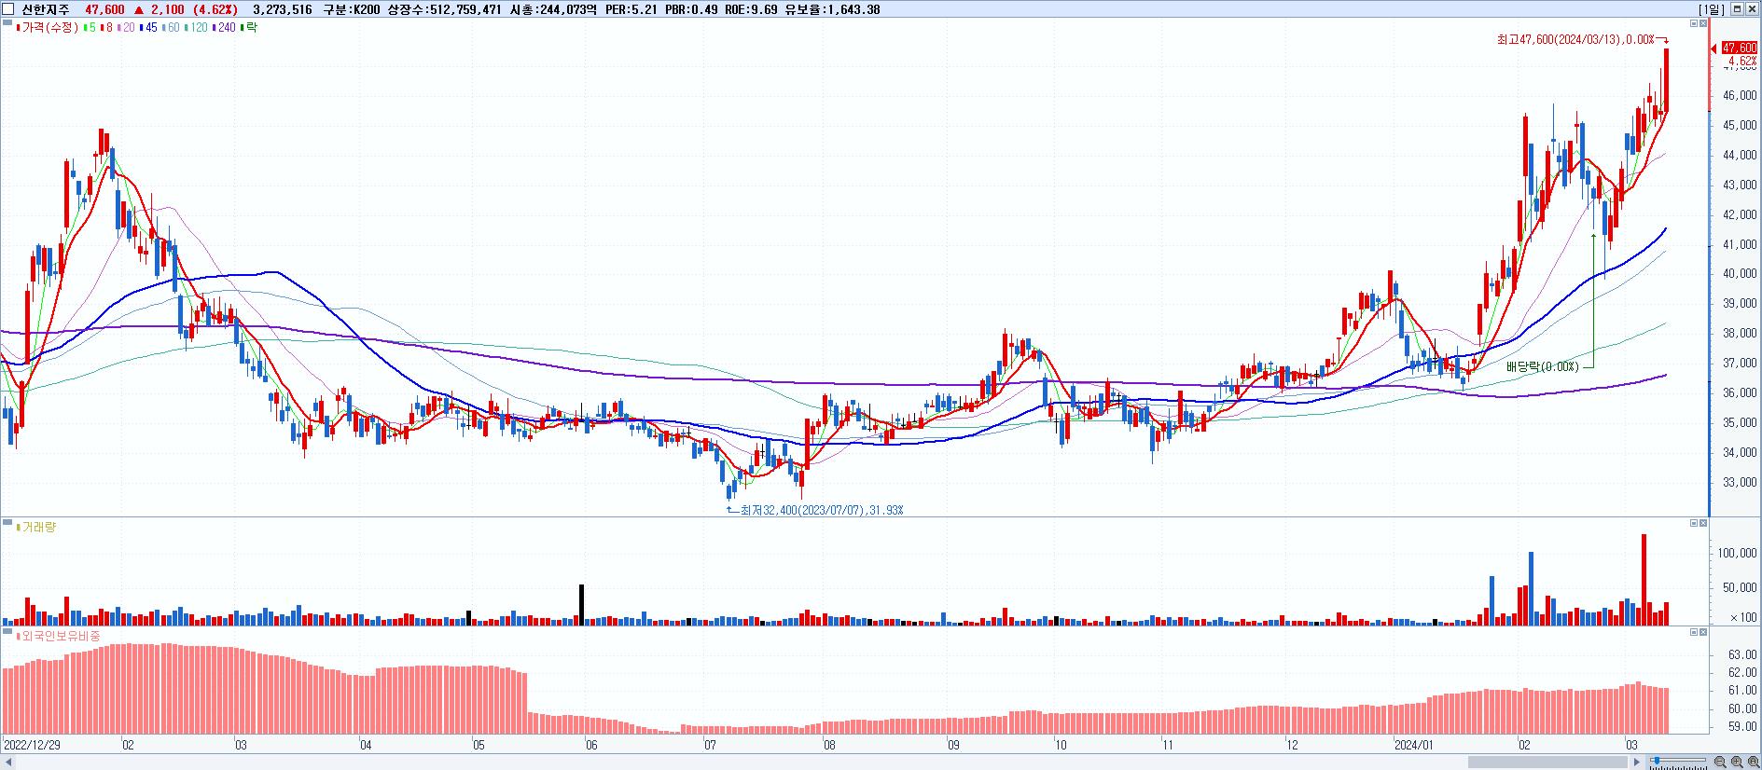Click the 시총:244,073억 market cap
The width and height of the screenshot is (1762, 770).
click(x=553, y=9)
